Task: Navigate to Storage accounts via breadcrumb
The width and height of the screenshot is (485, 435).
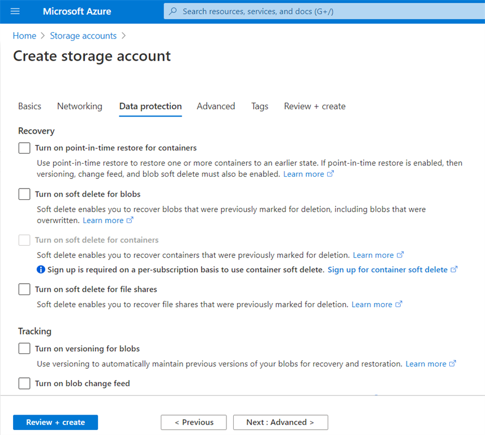Action: tap(83, 35)
